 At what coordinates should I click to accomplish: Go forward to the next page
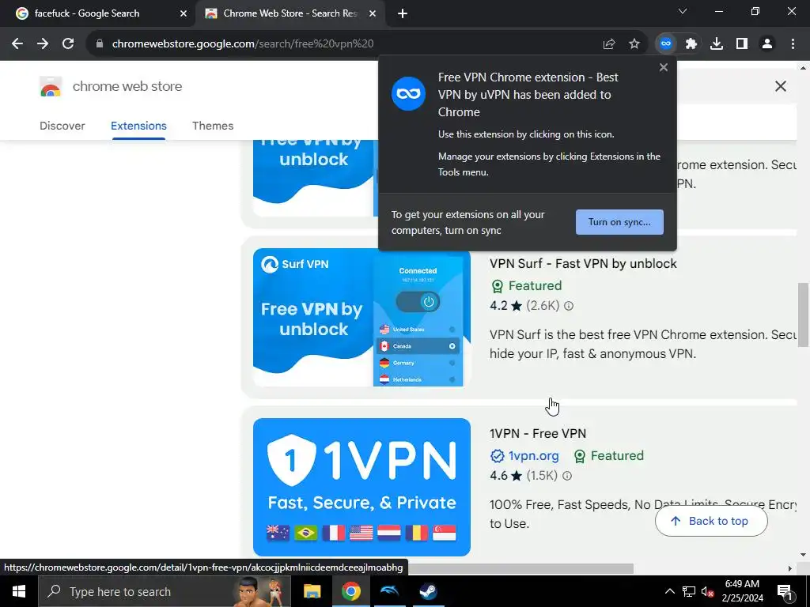(x=43, y=44)
